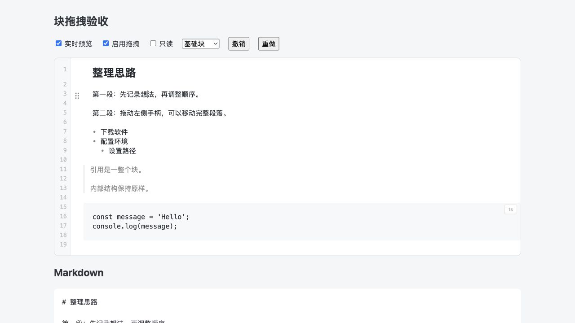Click line number 15 in gutter
This screenshot has width=575, height=323.
[63, 207]
